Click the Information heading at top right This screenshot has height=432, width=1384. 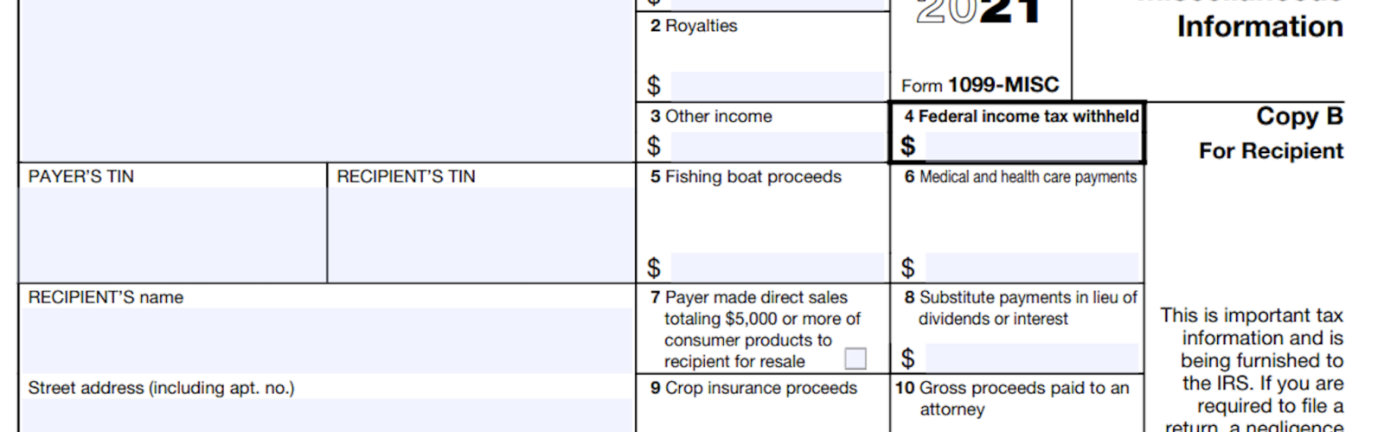coord(1259,27)
